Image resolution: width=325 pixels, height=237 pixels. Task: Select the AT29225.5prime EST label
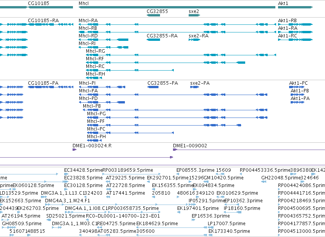(x=125, y=178)
